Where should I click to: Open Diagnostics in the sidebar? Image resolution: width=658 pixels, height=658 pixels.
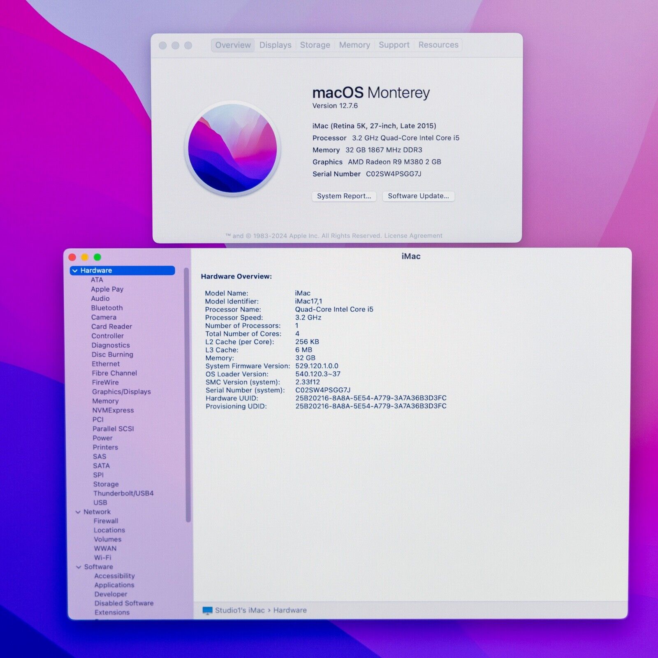pos(111,345)
